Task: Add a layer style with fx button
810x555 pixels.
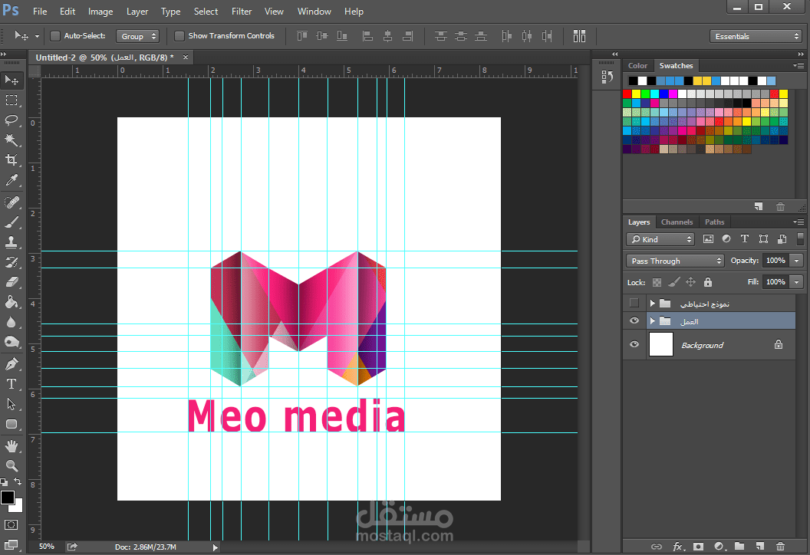Action: coord(678,546)
